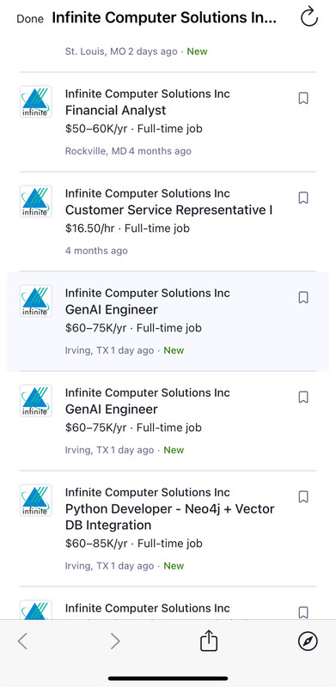336x687 pixels.
Task: Go back with the left arrow
Action: click(x=23, y=641)
